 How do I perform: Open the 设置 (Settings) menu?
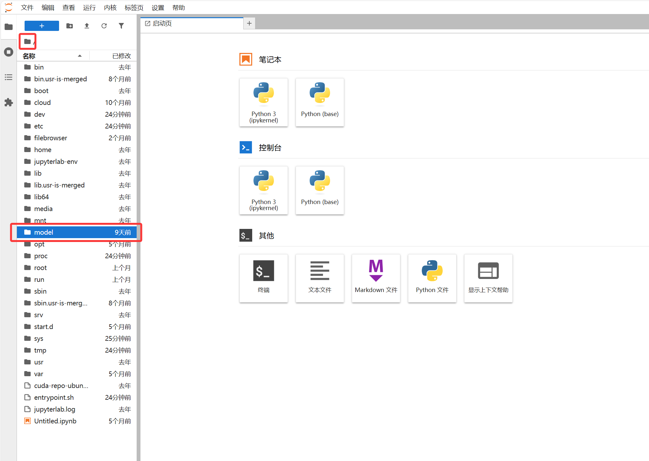[158, 8]
